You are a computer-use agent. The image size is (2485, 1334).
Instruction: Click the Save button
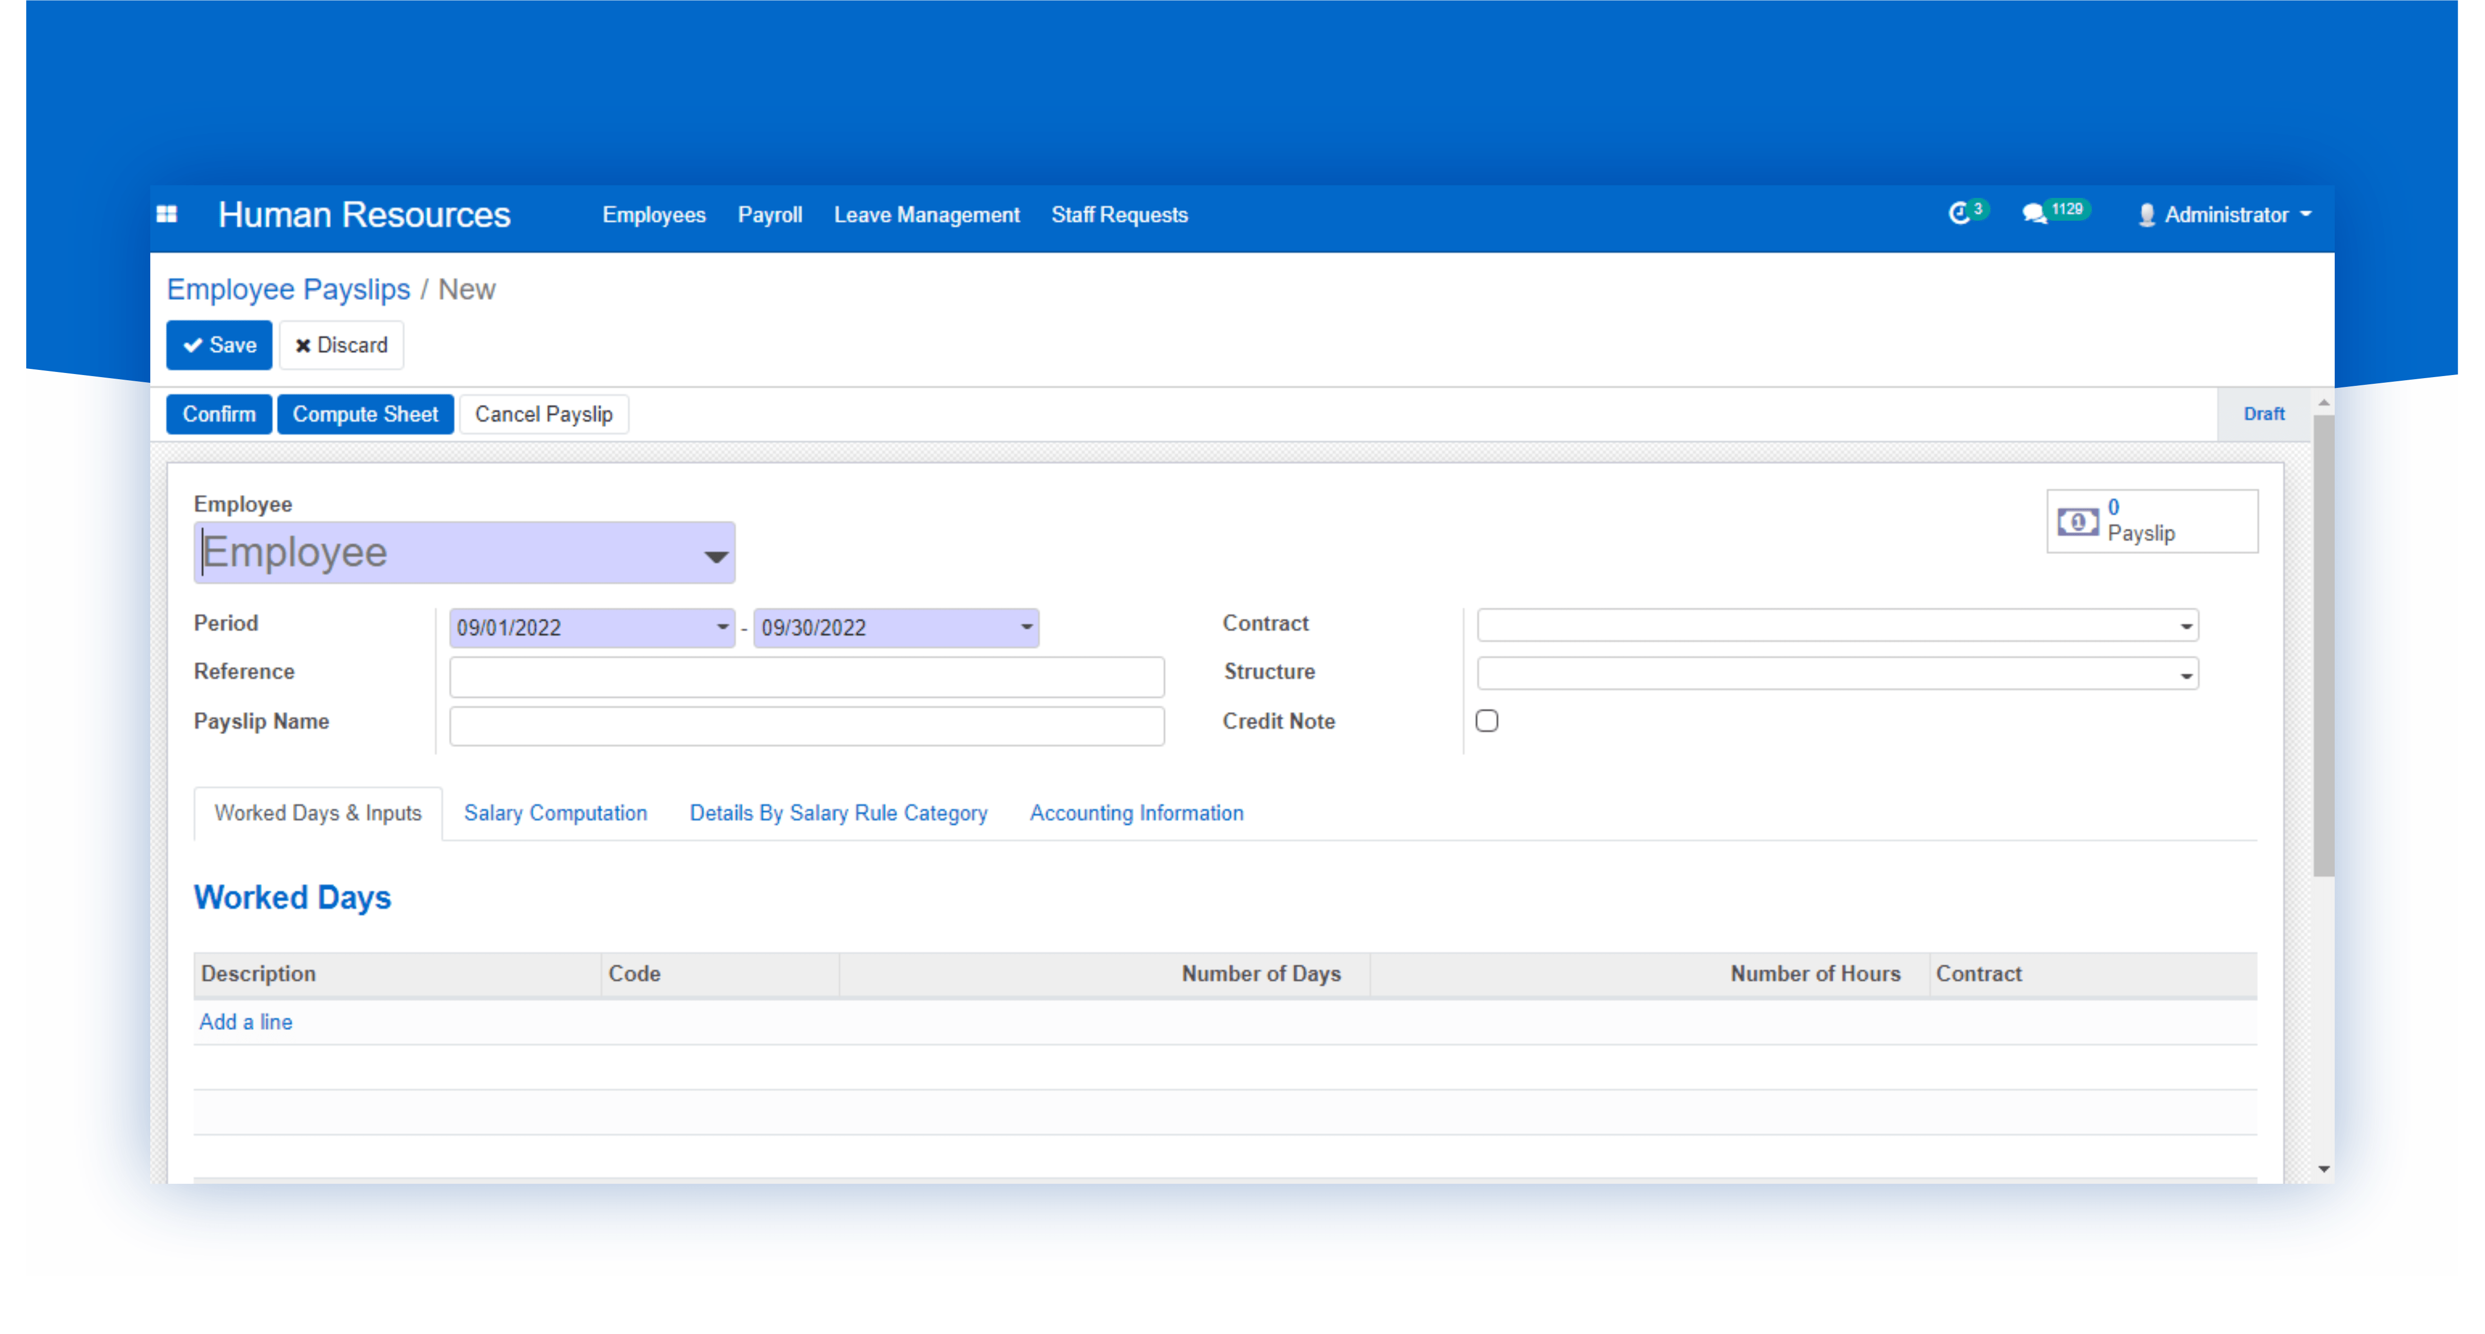(x=219, y=345)
